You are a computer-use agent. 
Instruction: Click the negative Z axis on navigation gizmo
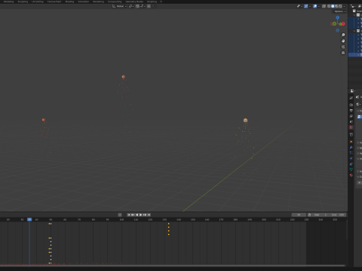338,30
